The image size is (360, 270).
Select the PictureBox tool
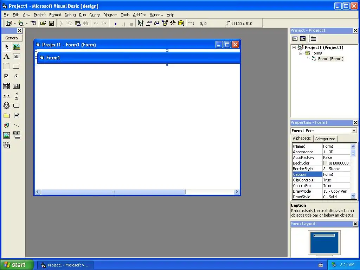[x=16, y=47]
